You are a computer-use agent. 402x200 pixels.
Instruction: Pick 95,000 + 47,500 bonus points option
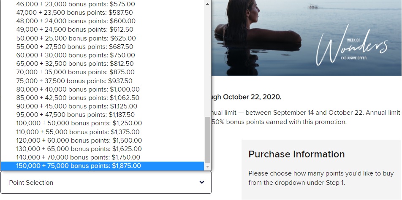coord(75,115)
